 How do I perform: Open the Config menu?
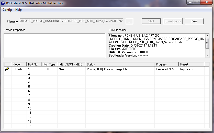[x=7, y=10]
